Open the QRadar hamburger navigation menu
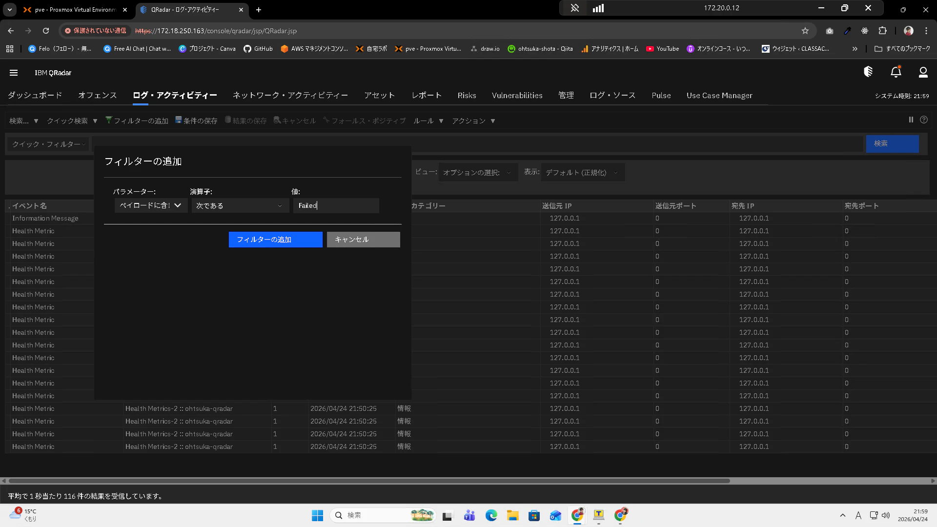Image resolution: width=937 pixels, height=527 pixels. 14,73
